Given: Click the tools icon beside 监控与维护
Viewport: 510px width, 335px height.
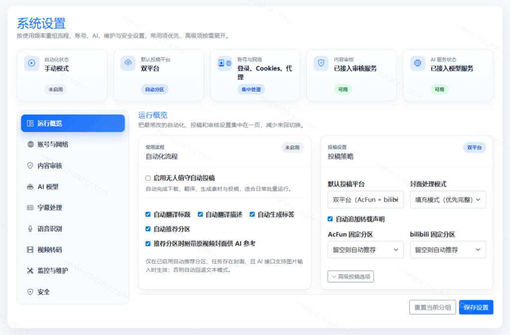Looking at the screenshot, I should tap(30, 271).
